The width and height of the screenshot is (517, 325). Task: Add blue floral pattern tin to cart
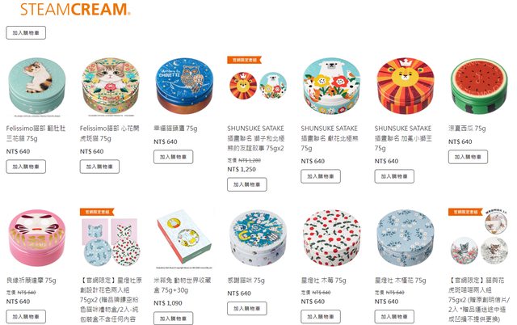tap(394, 317)
